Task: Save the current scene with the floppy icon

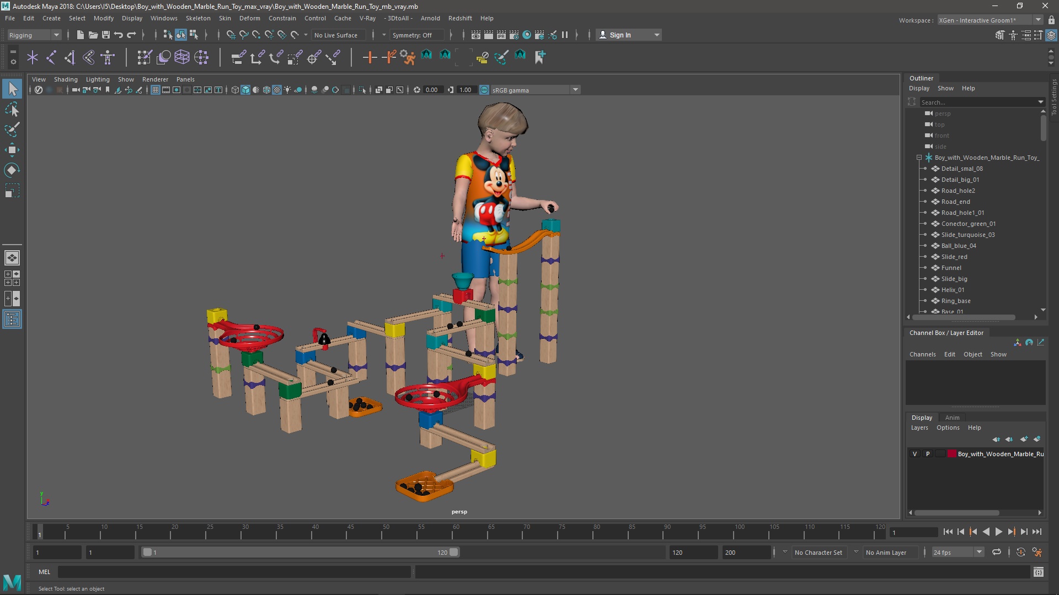Action: (x=106, y=35)
